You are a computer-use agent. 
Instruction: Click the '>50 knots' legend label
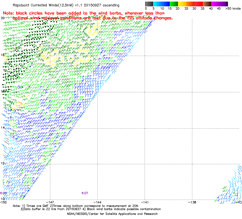pyautogui.click(x=233, y=9)
